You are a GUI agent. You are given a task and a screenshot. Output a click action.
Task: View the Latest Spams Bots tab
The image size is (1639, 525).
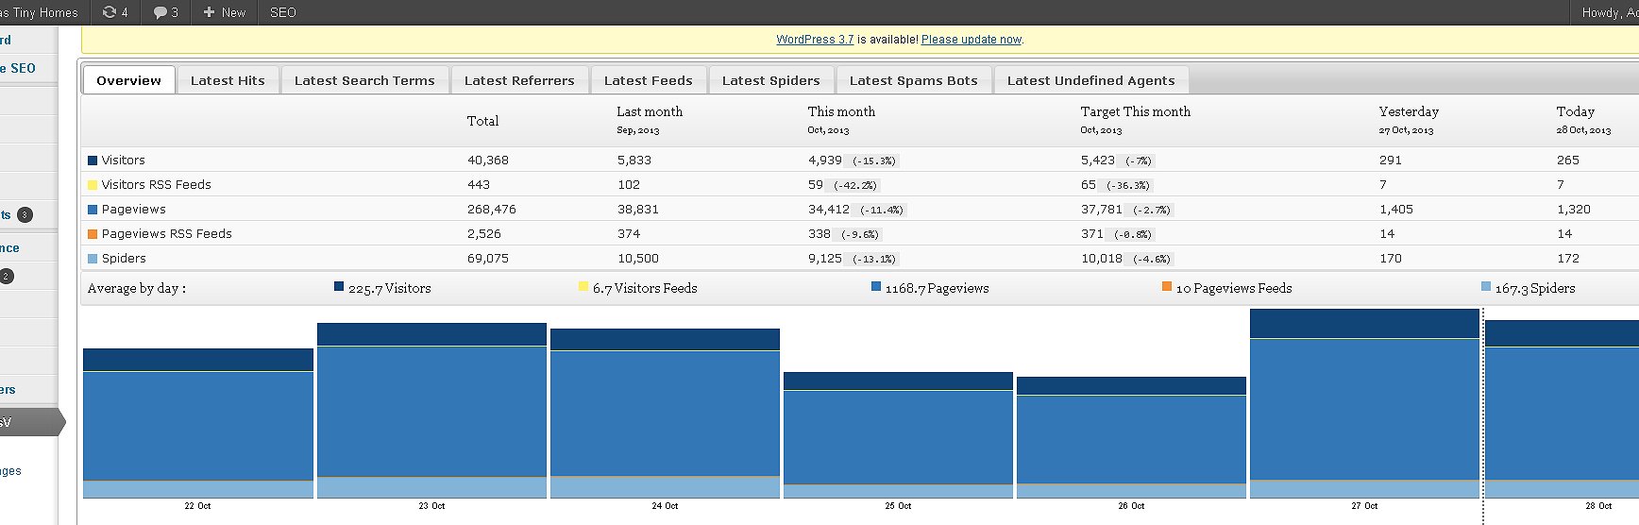913,80
